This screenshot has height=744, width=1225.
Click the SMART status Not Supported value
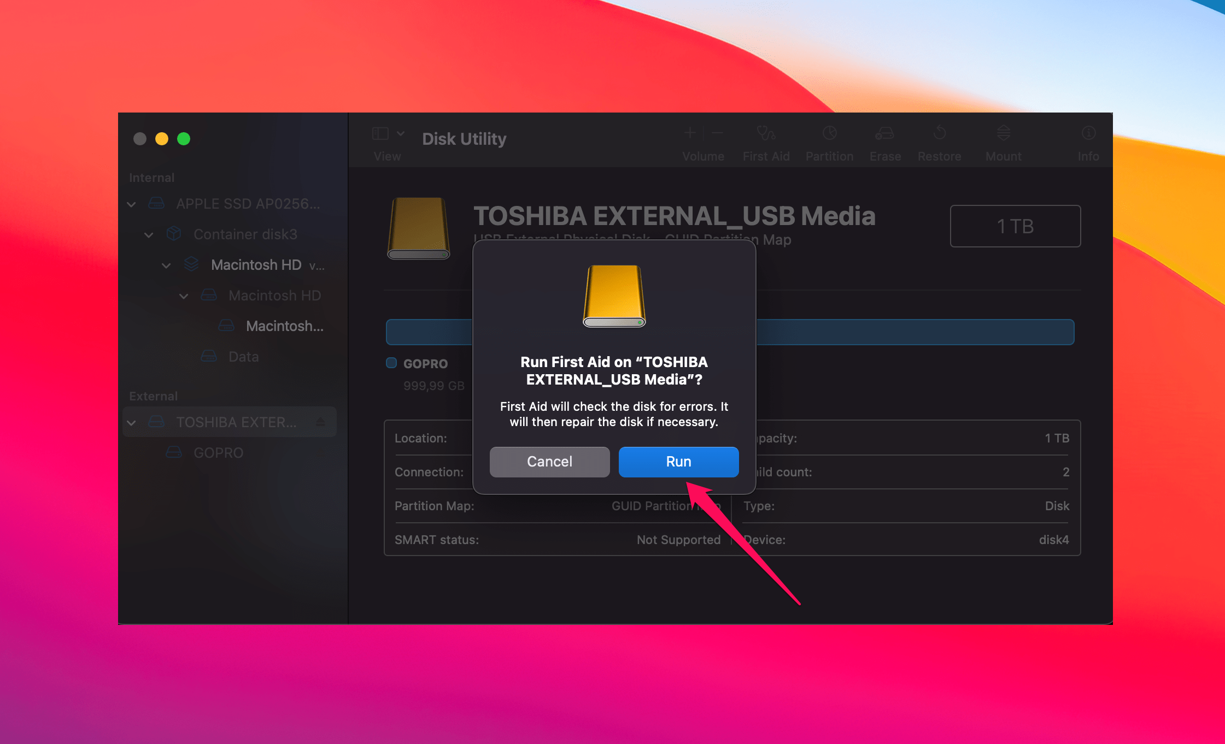coord(678,540)
